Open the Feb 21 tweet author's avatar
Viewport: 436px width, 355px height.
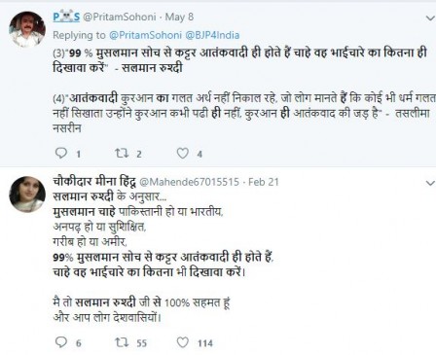(x=27, y=195)
